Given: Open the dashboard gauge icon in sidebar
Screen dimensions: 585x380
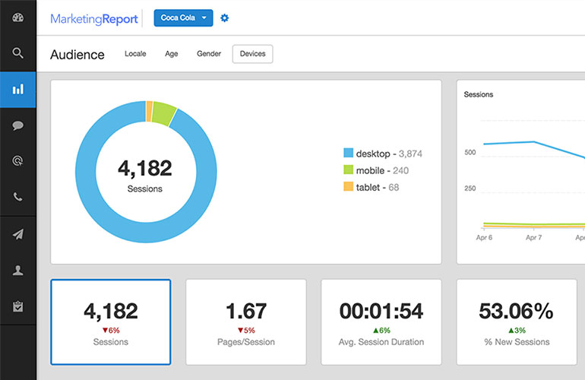Looking at the screenshot, I should click(x=17, y=17).
